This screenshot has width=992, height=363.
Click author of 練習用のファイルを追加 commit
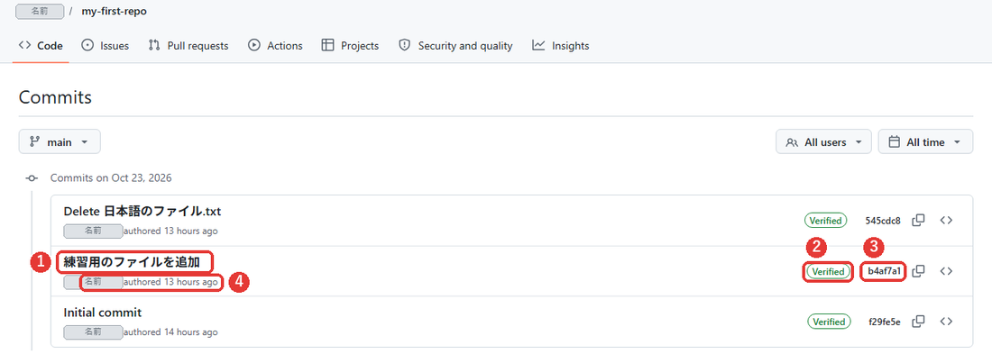(x=93, y=281)
